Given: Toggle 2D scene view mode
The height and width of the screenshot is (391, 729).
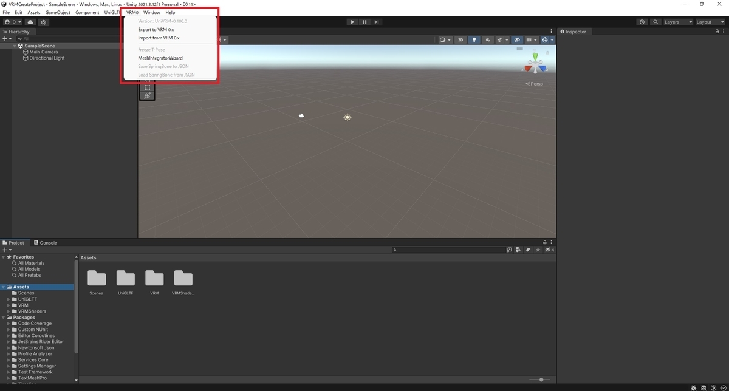Looking at the screenshot, I should 460,40.
